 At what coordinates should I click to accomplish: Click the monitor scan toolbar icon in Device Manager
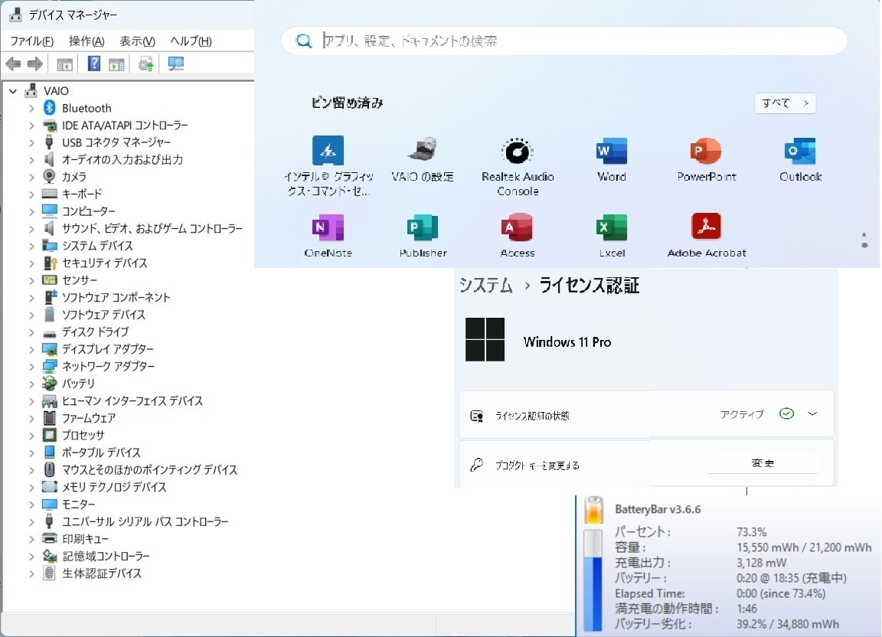175,64
